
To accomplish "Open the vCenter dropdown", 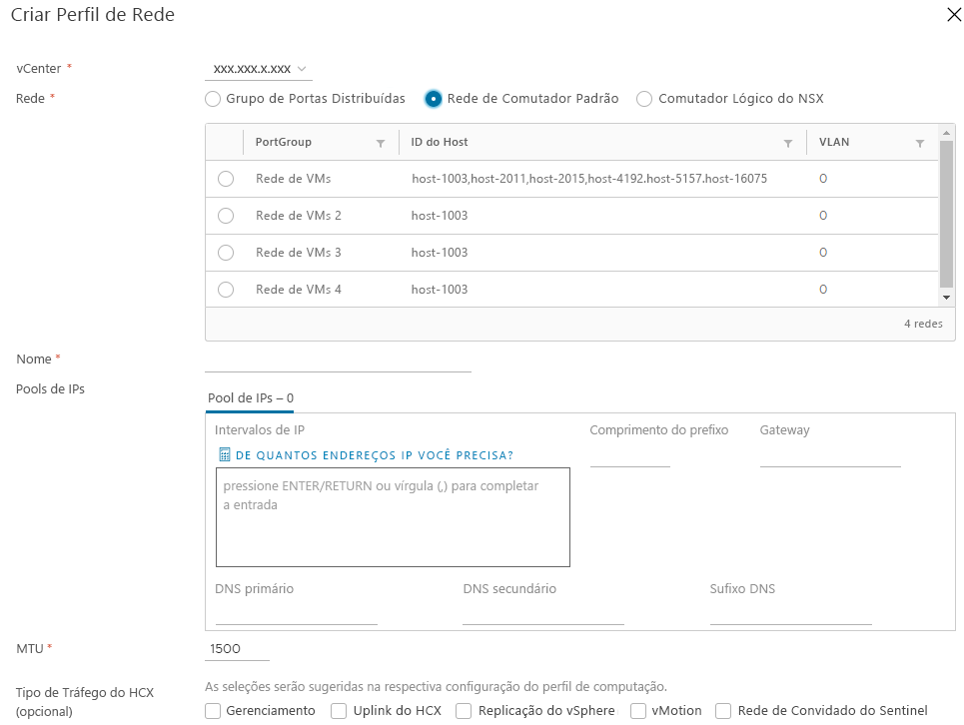I will (x=259, y=69).
